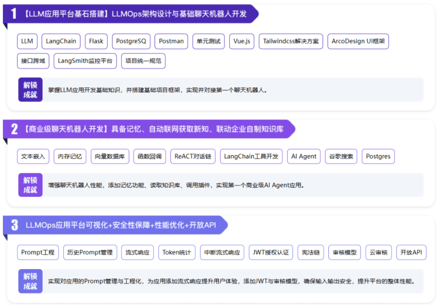Click the Vue.js tag chip
This screenshot has width=437, height=307.
coord(241,41)
